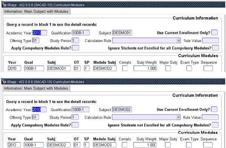Select the lower Information: Main Subject with Modules tab
This screenshot has width=226, height=148.
[x=36, y=88]
